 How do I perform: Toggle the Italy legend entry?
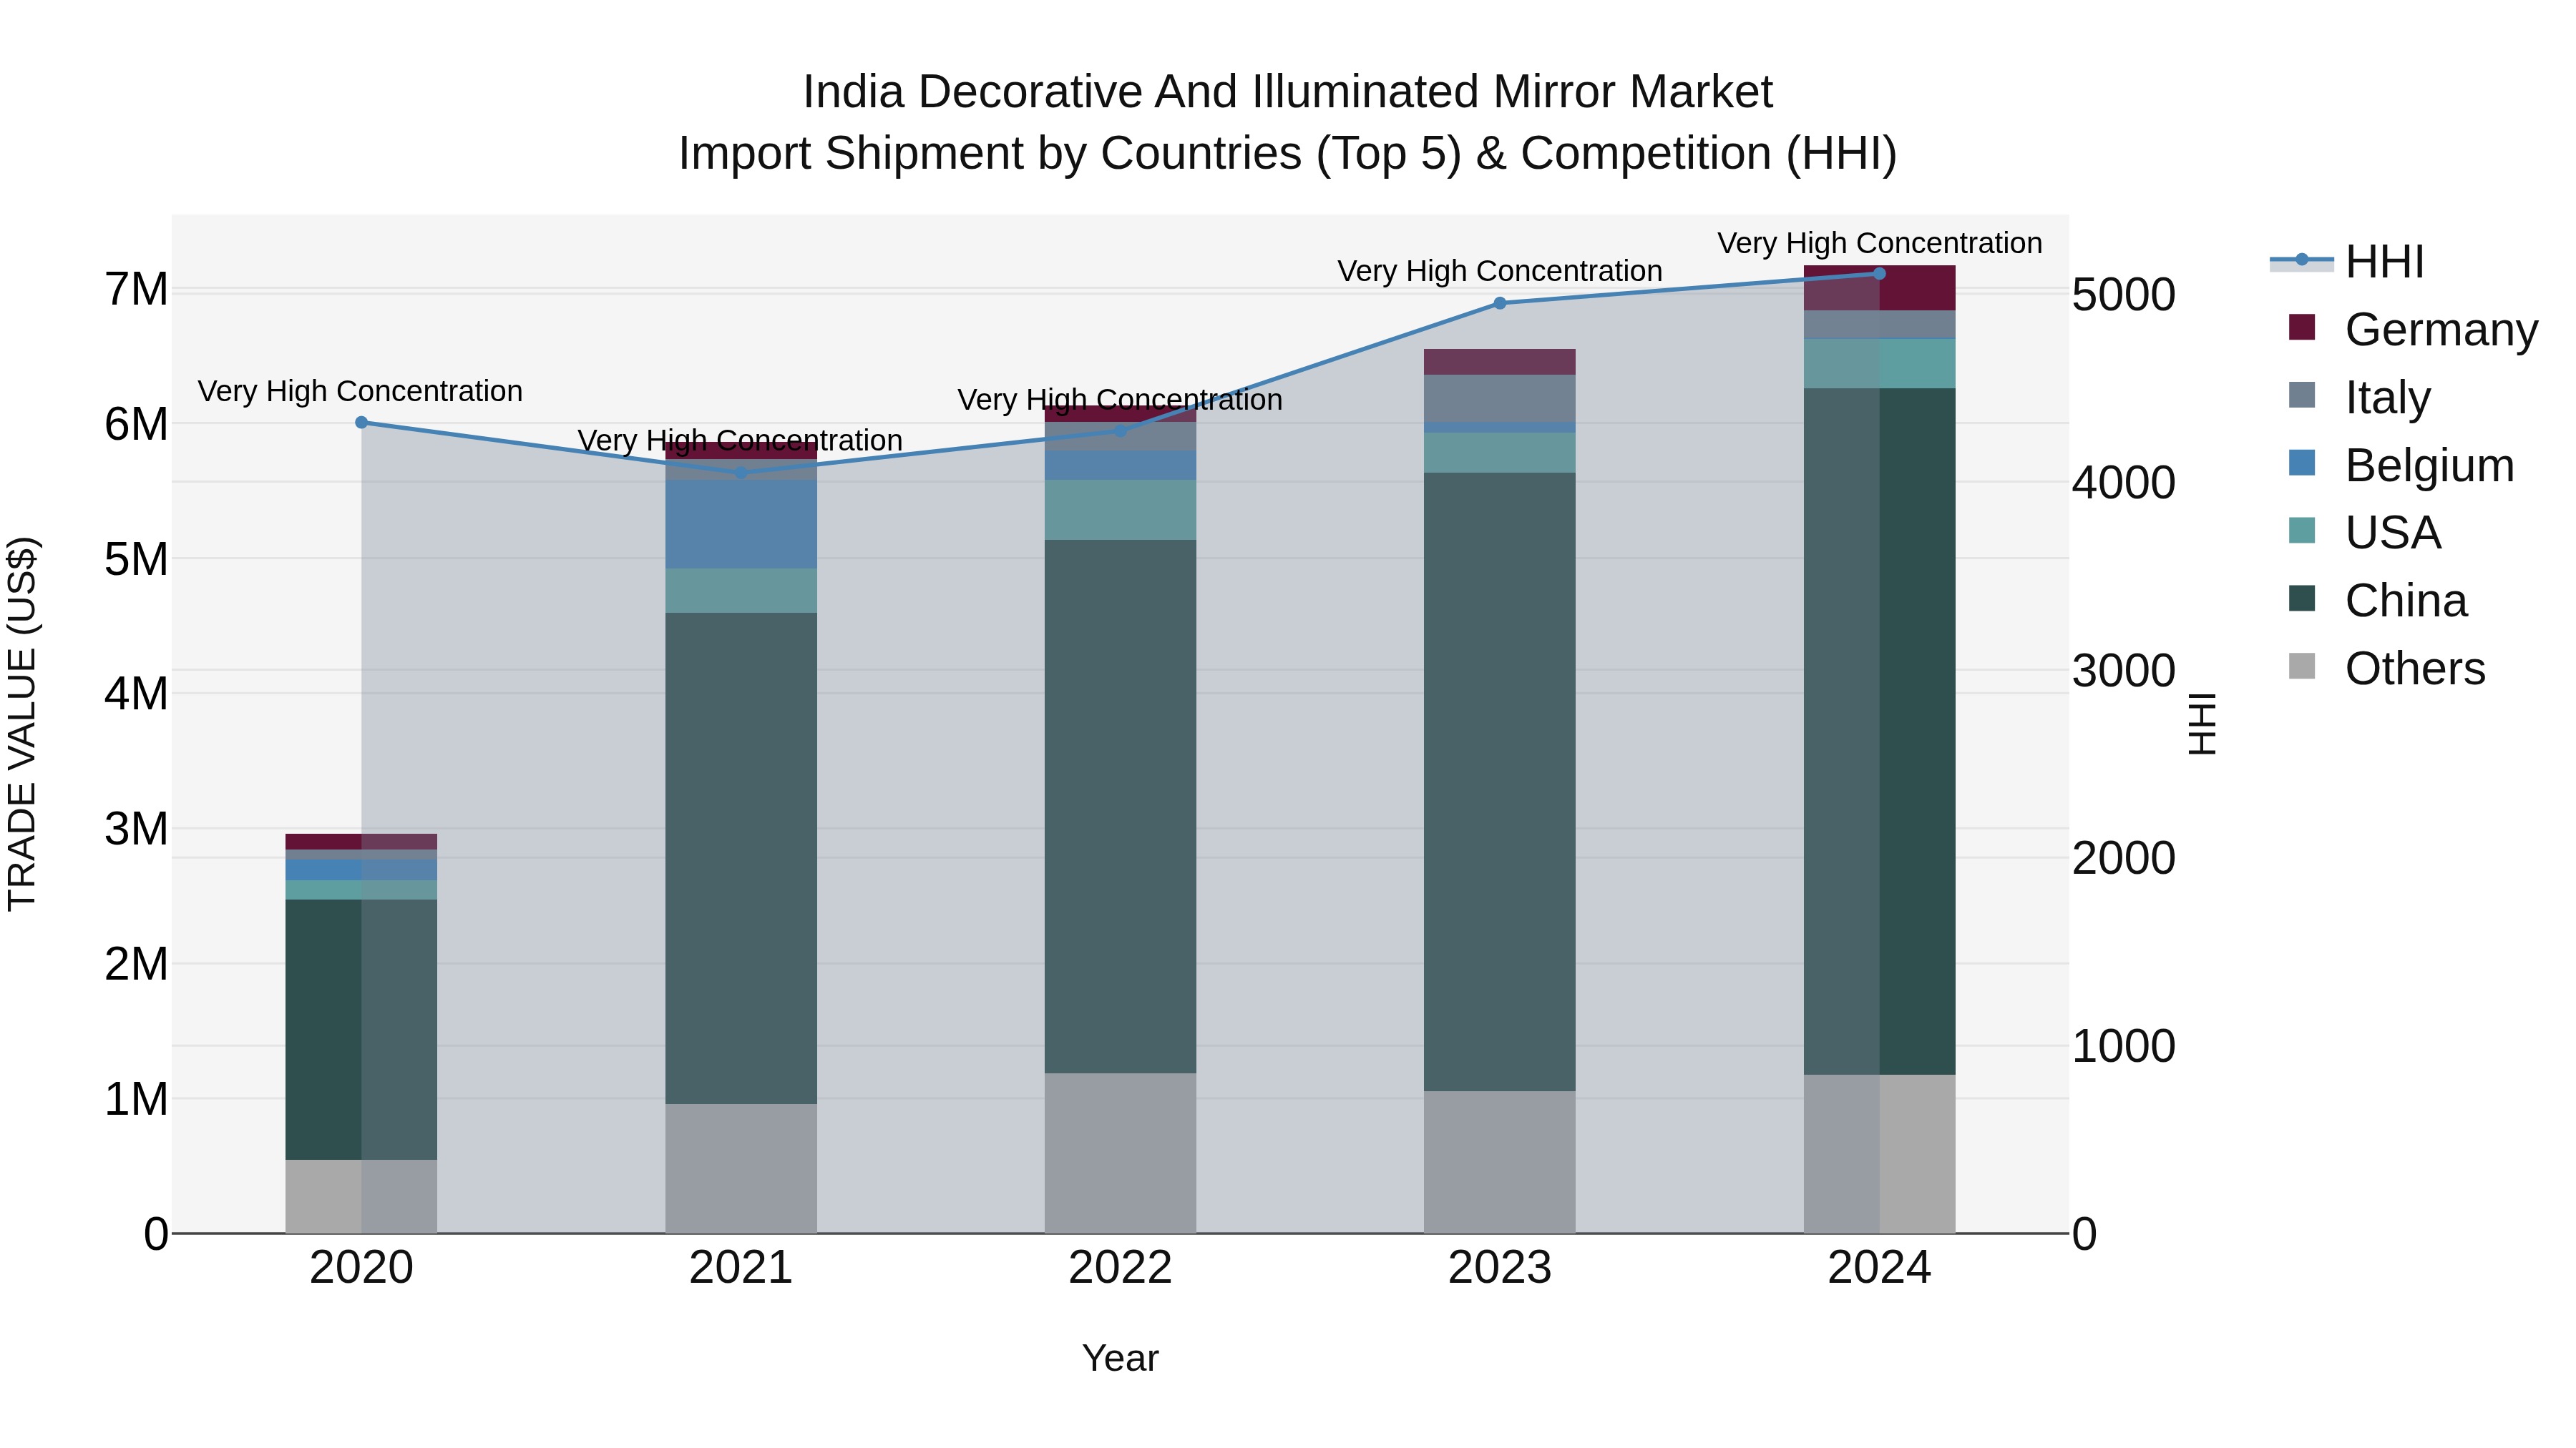point(2359,397)
